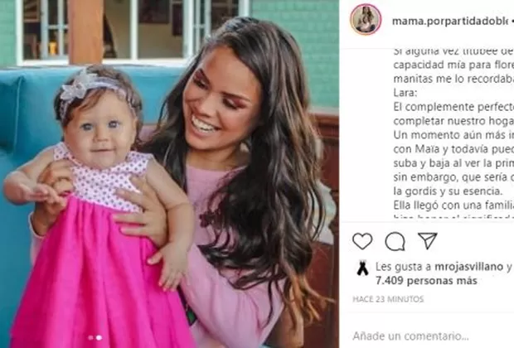The width and height of the screenshot is (514, 348).
Task: Open the mama.porpartidadoble profile avatar
Action: [x=366, y=19]
